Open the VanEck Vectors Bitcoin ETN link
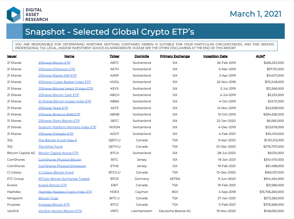This screenshot has width=294, height=219. point(60,211)
